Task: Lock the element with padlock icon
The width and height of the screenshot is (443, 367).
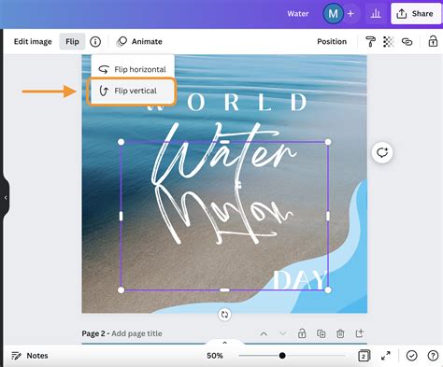Action: [433, 41]
